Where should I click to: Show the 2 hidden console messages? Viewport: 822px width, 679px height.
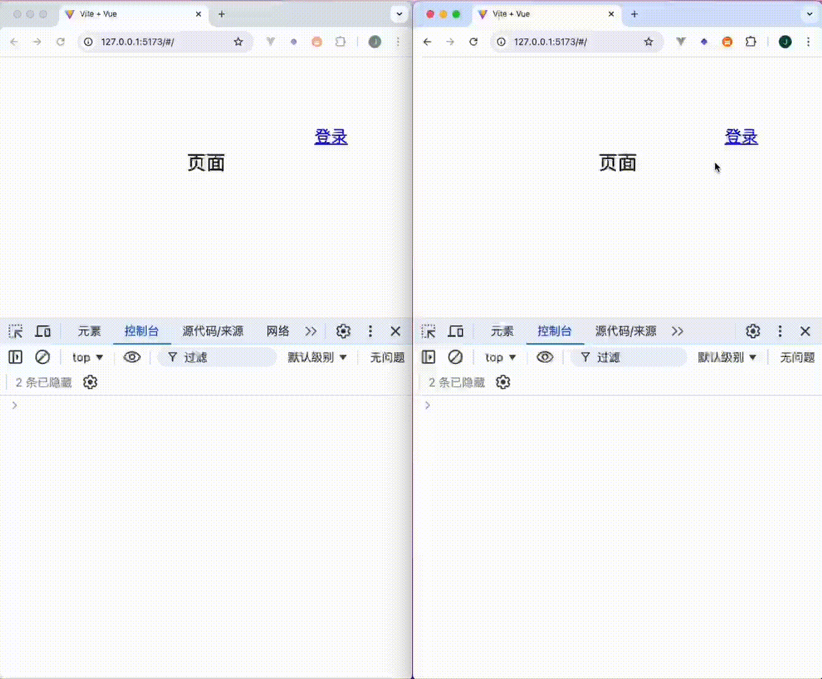pyautogui.click(x=41, y=382)
